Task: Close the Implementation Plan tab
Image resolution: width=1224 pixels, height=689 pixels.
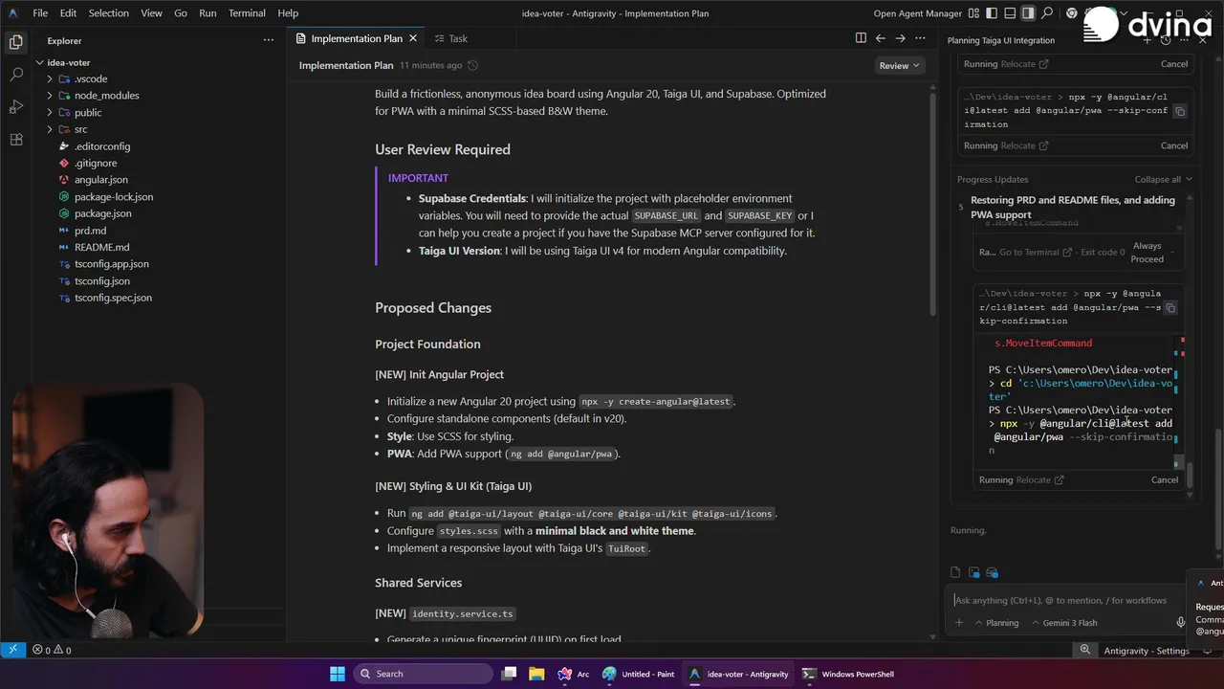Action: click(413, 38)
